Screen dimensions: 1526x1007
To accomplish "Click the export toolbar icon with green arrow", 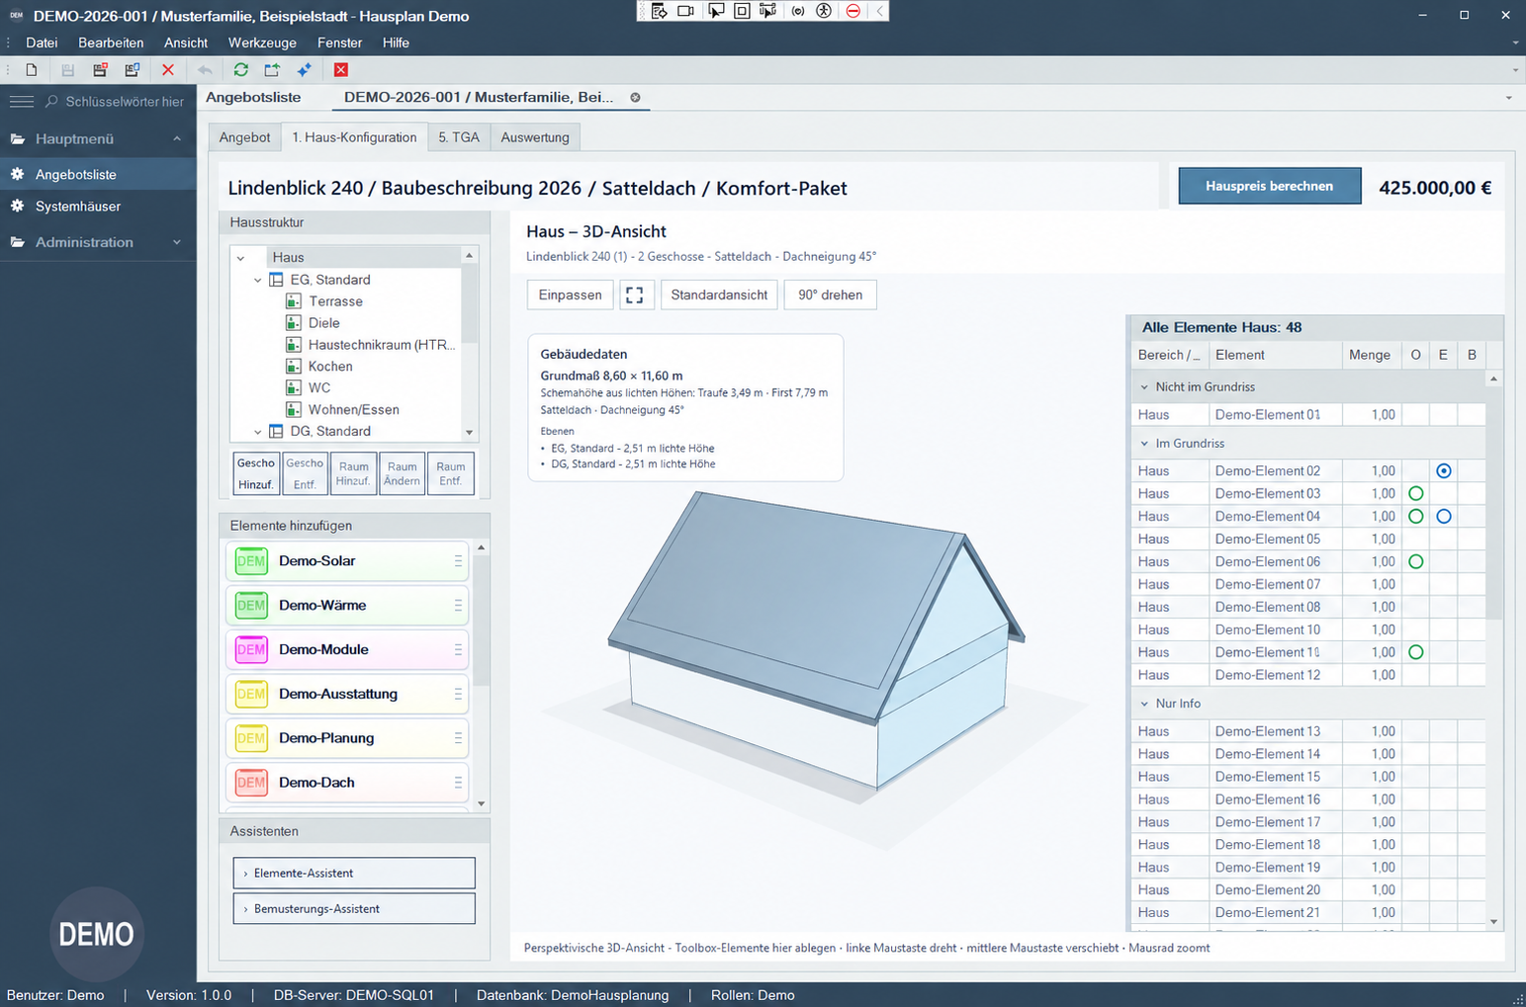I will coord(272,70).
